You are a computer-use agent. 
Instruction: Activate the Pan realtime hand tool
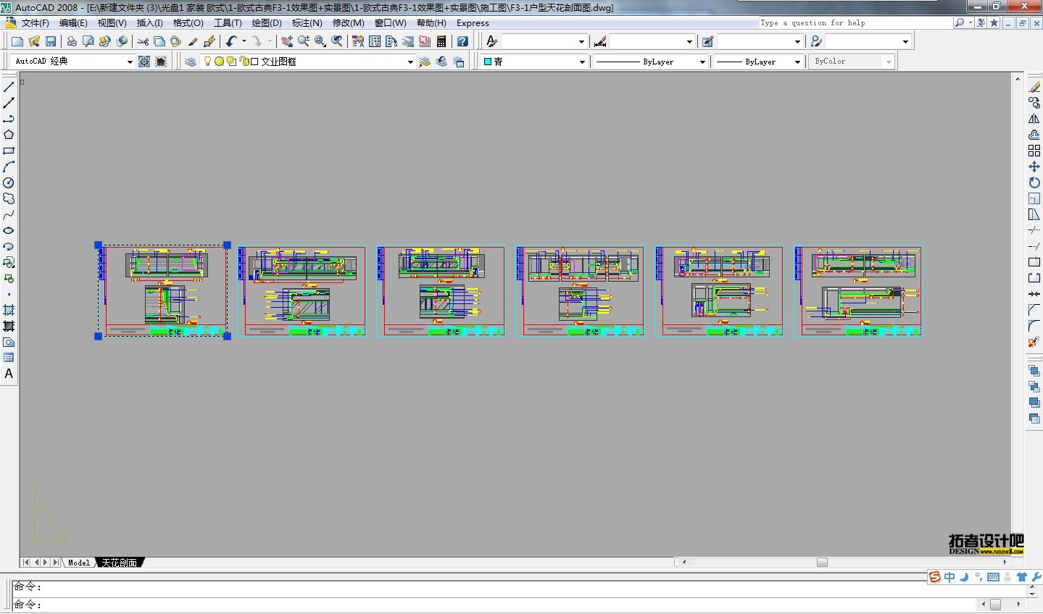[x=287, y=42]
